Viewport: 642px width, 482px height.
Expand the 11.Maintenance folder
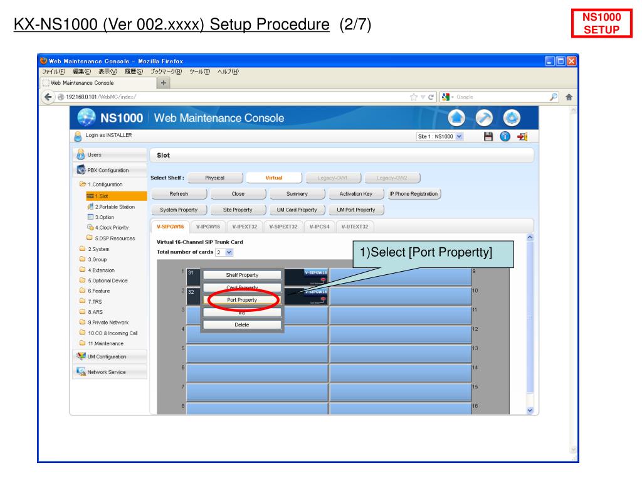pyautogui.click(x=101, y=343)
